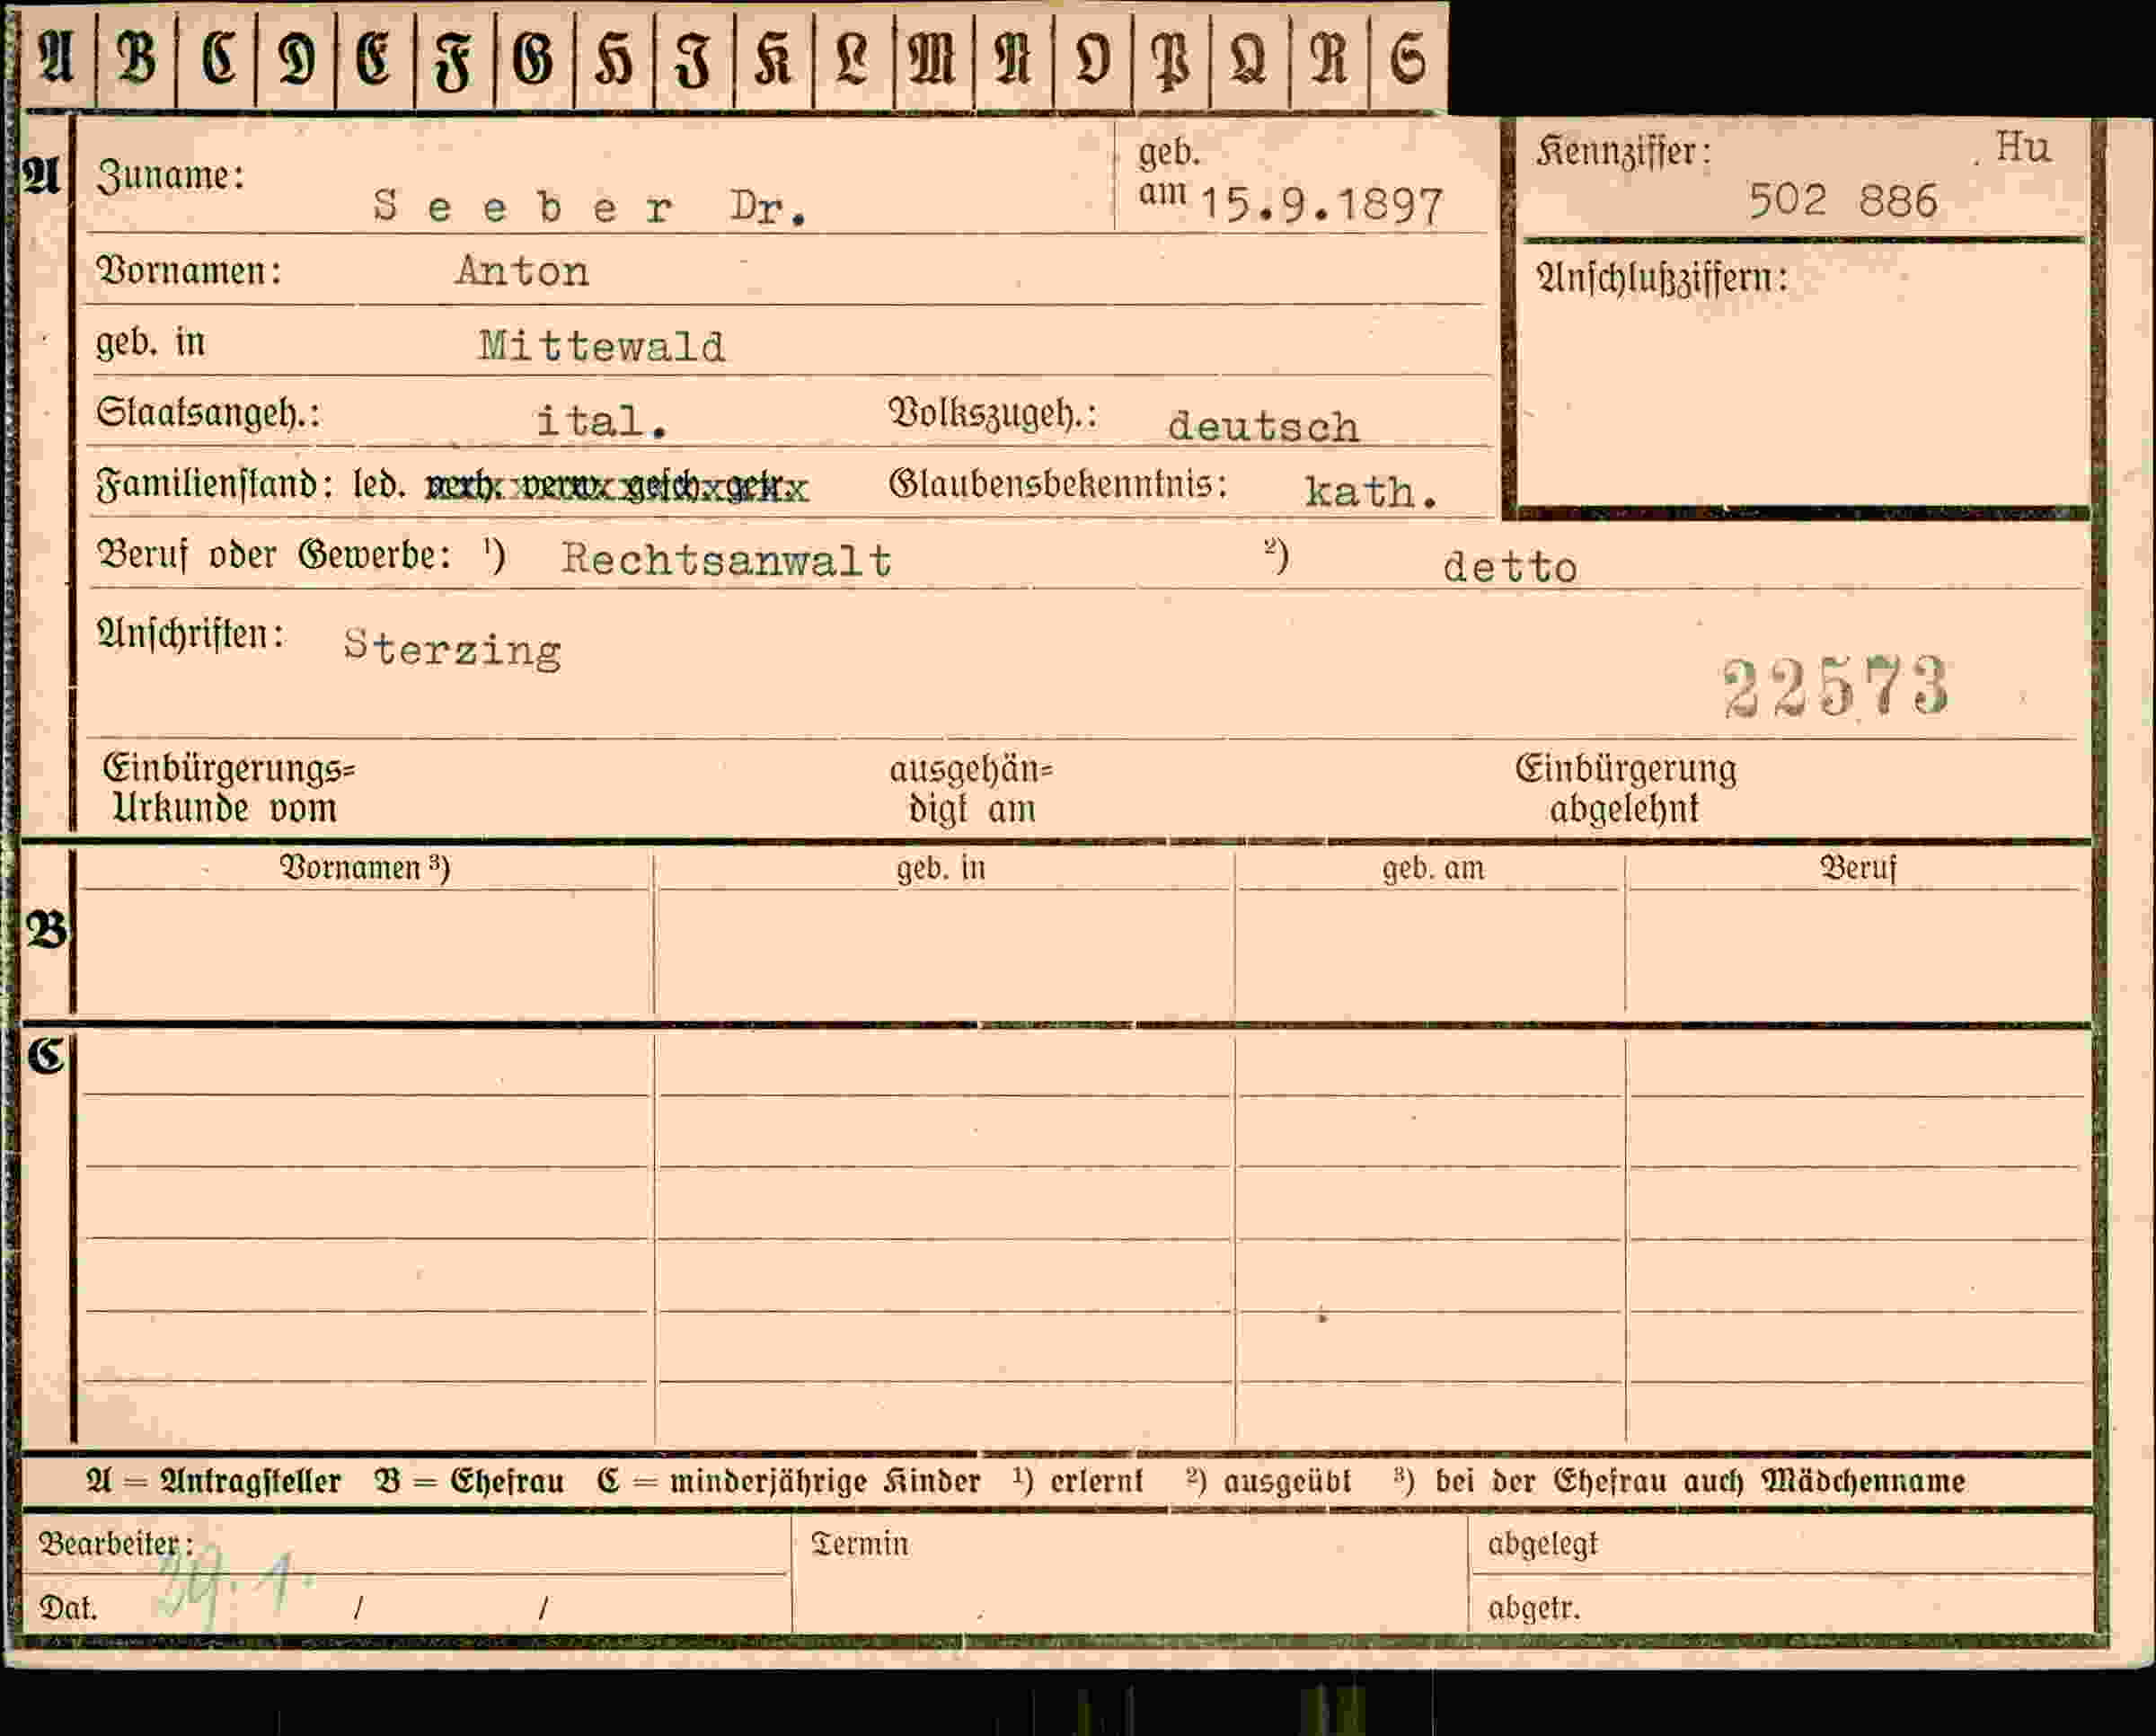
Task: Click the 'Familienstand:' label
Action: click(x=214, y=484)
